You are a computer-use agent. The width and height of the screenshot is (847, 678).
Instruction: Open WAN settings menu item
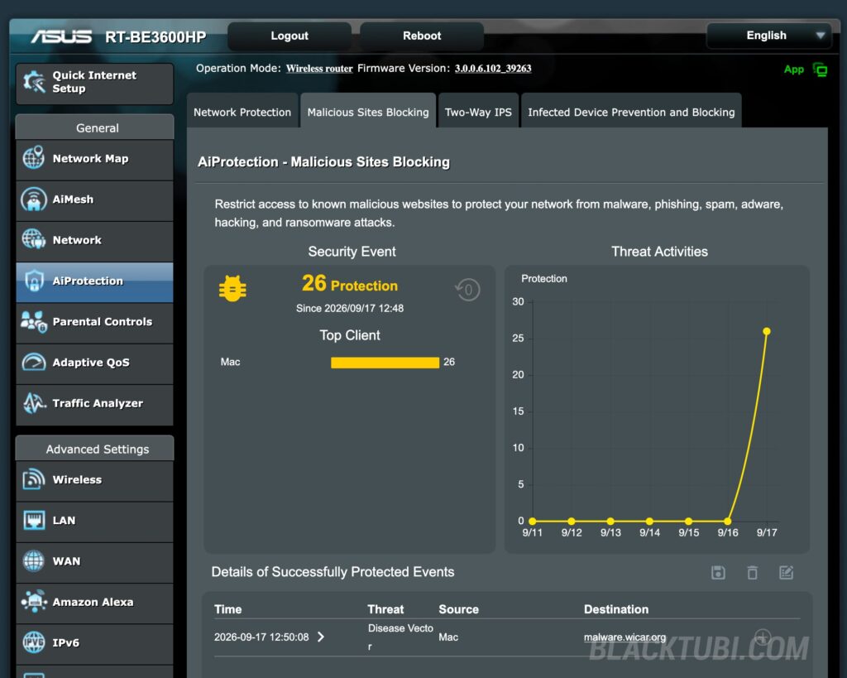pos(94,561)
